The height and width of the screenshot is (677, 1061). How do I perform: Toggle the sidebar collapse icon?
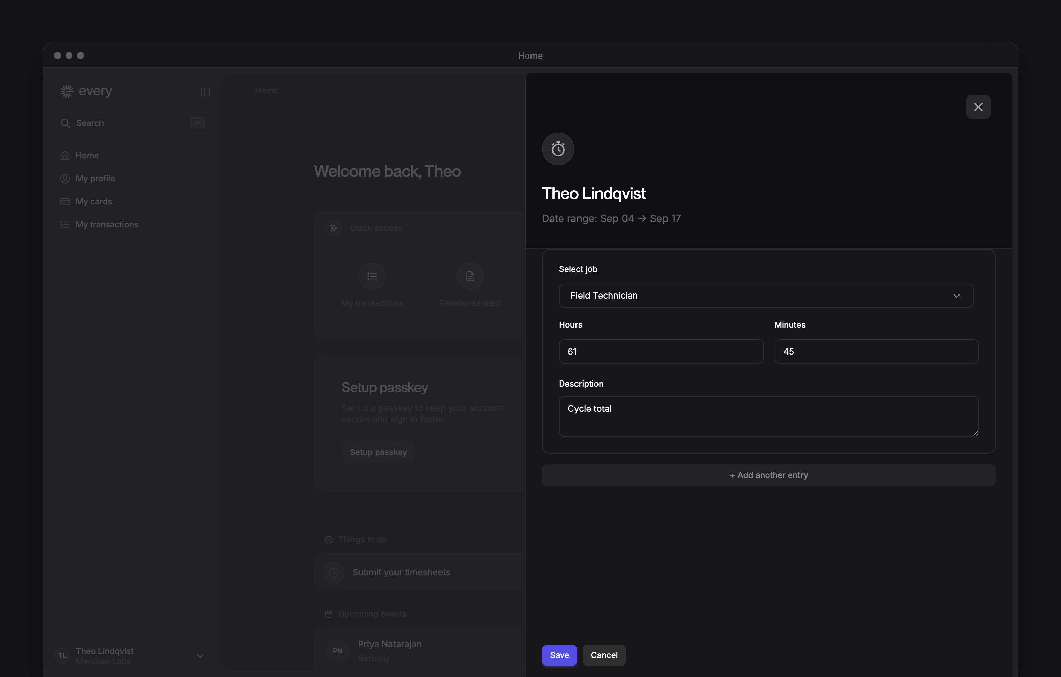tap(205, 92)
